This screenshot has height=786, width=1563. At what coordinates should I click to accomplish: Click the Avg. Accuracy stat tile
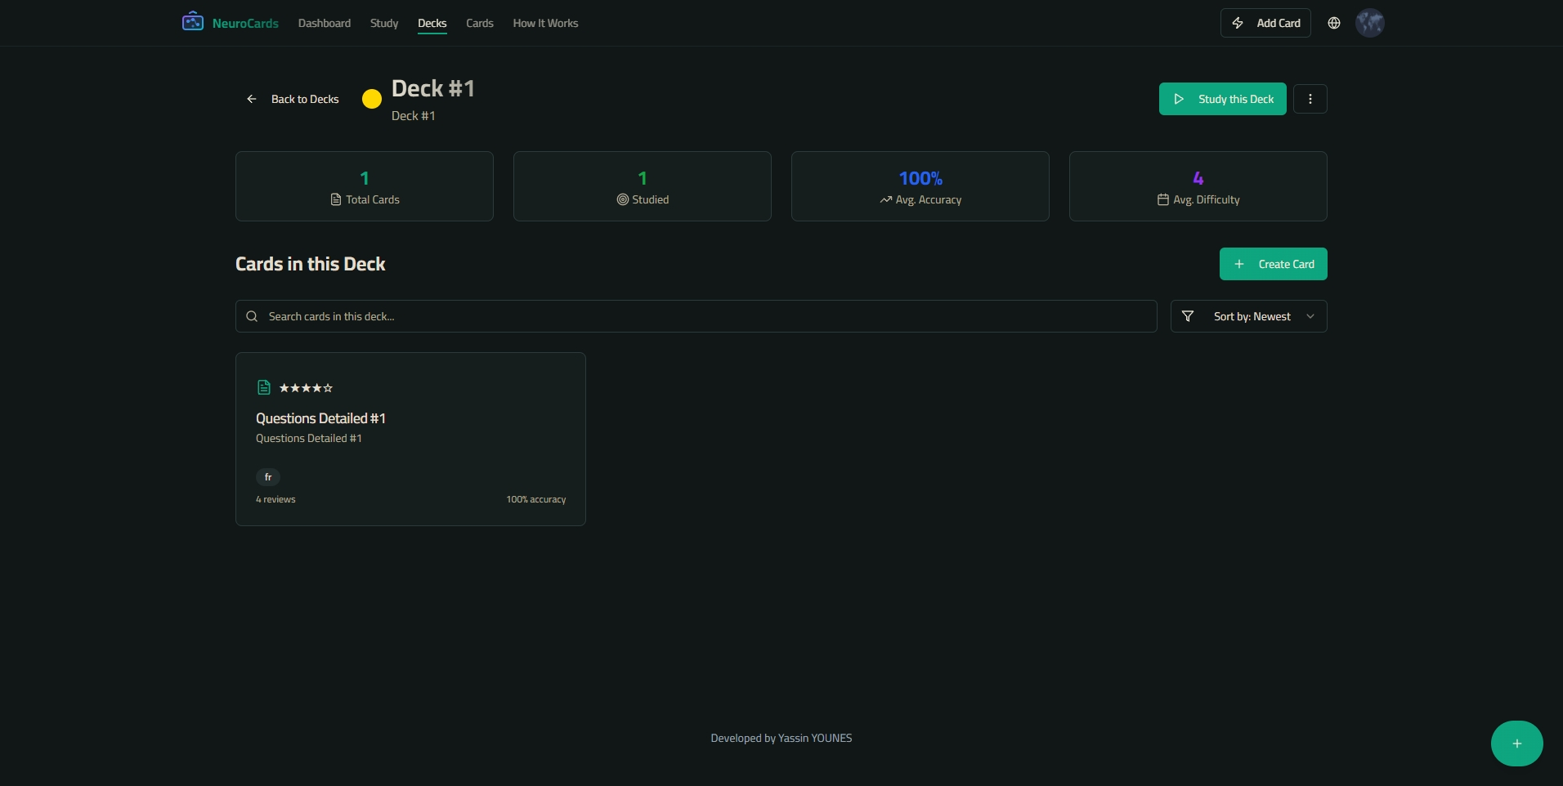(920, 186)
